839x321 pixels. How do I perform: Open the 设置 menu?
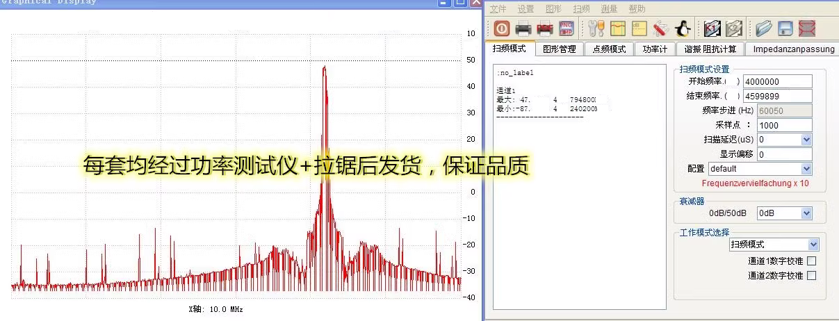tap(526, 9)
